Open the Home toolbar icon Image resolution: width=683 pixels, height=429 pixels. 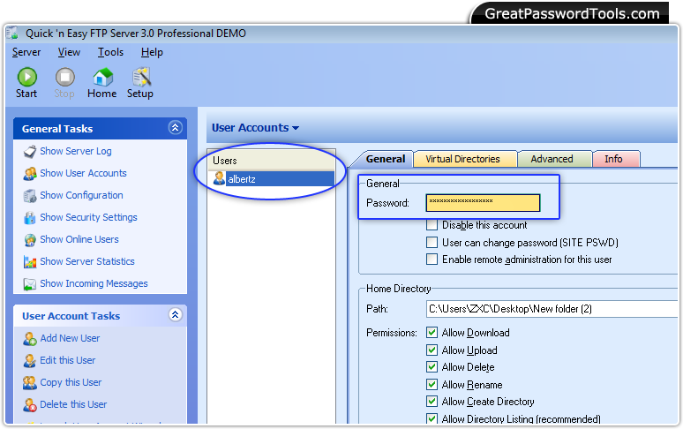click(x=102, y=77)
